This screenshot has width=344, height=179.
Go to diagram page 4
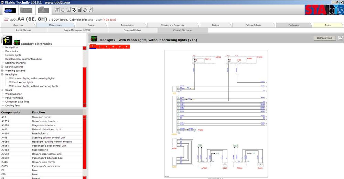[x=113, y=47]
